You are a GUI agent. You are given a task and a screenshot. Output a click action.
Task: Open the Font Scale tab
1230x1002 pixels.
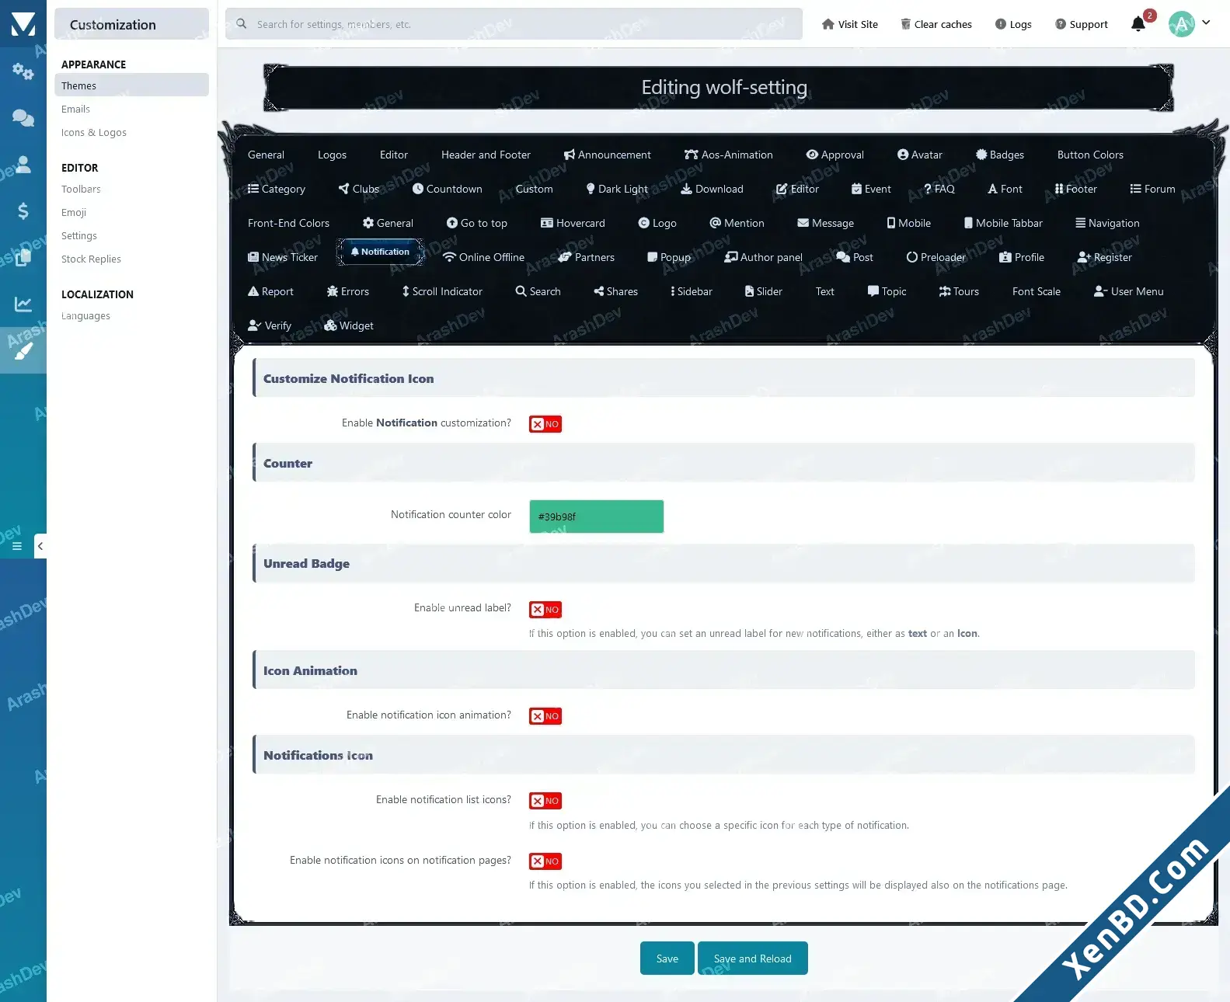click(1037, 291)
